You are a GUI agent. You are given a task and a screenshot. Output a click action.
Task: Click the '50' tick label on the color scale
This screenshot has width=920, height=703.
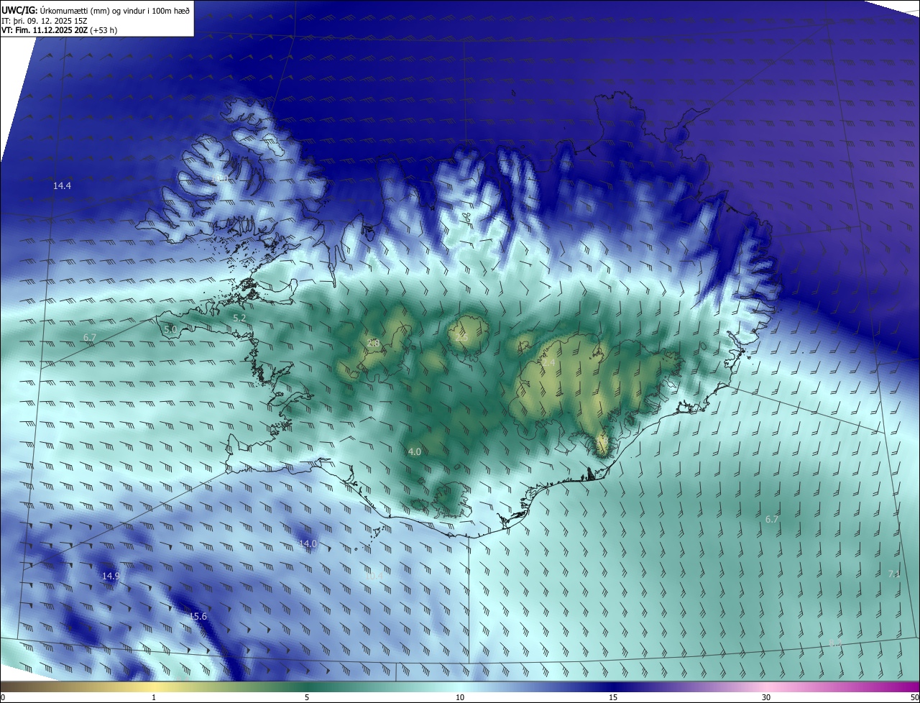point(914,697)
